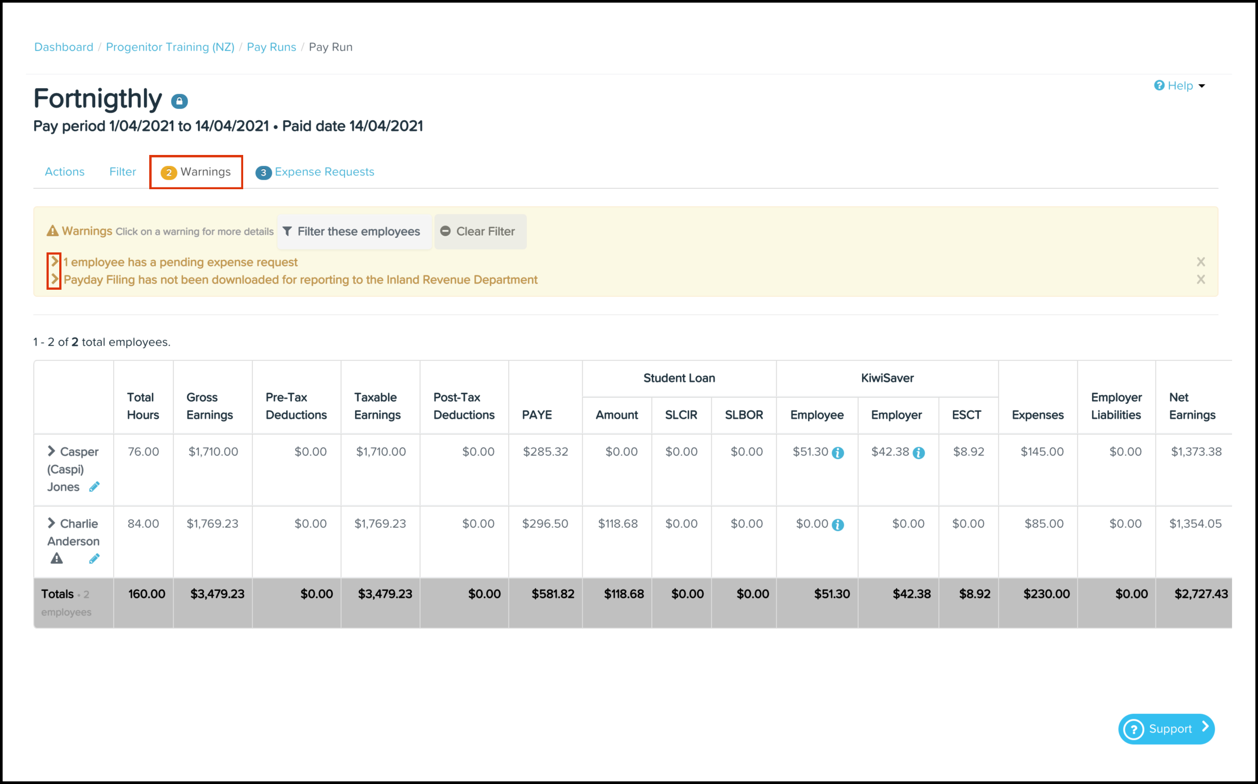Viewport: 1258px width, 784px height.
Task: Expand the pending expense request warning
Action: point(54,261)
